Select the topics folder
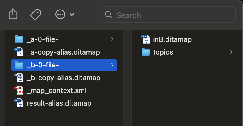This screenshot has height=126, width=243. [x=163, y=52]
